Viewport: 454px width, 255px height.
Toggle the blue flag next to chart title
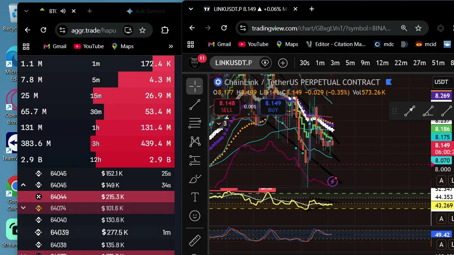[x=388, y=82]
